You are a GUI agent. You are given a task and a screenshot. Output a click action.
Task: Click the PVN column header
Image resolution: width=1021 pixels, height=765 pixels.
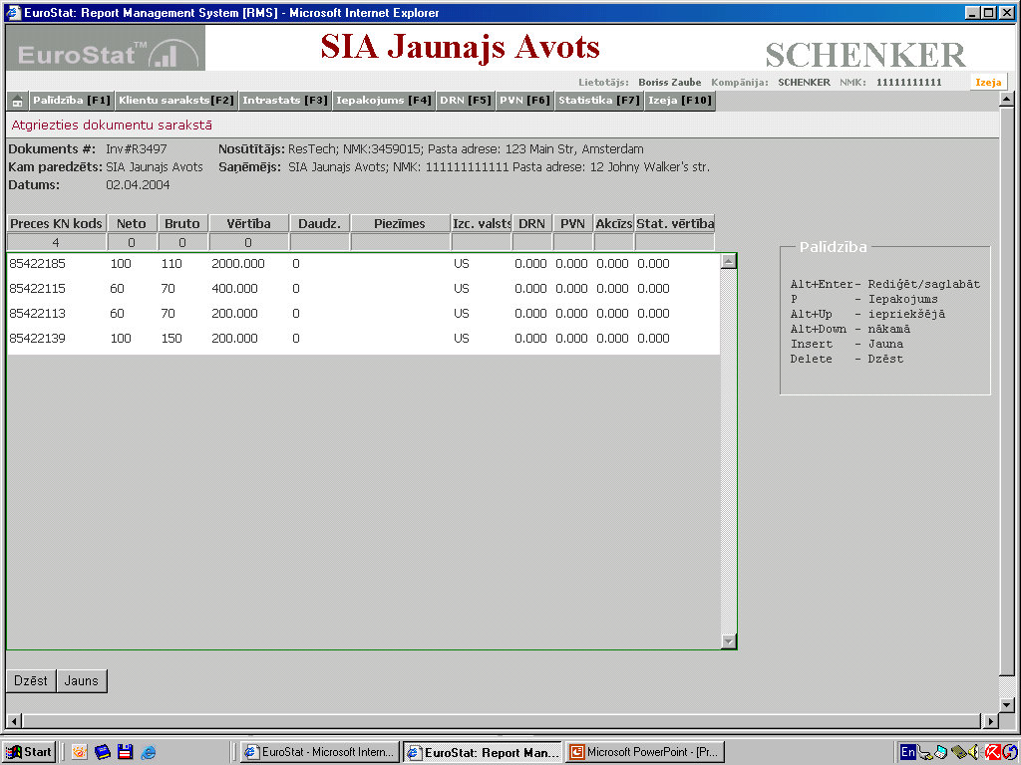pyautogui.click(x=573, y=224)
